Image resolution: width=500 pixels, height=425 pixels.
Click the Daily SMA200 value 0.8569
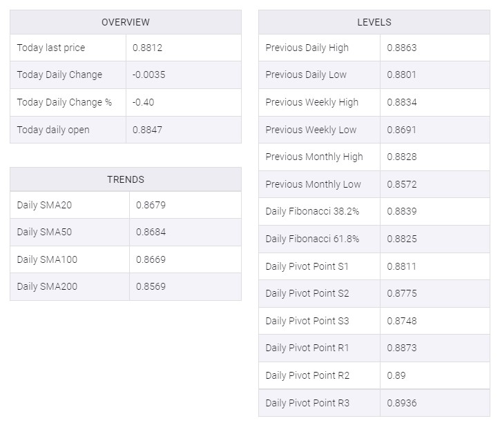[x=151, y=286]
